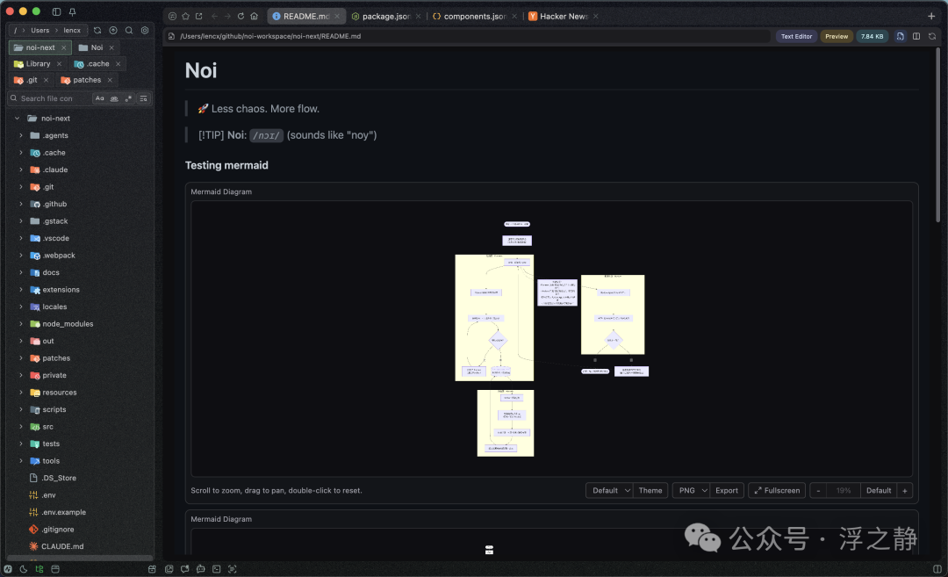This screenshot has height=577, width=948.
Task: Switch to Text Editor mode
Action: pos(796,36)
